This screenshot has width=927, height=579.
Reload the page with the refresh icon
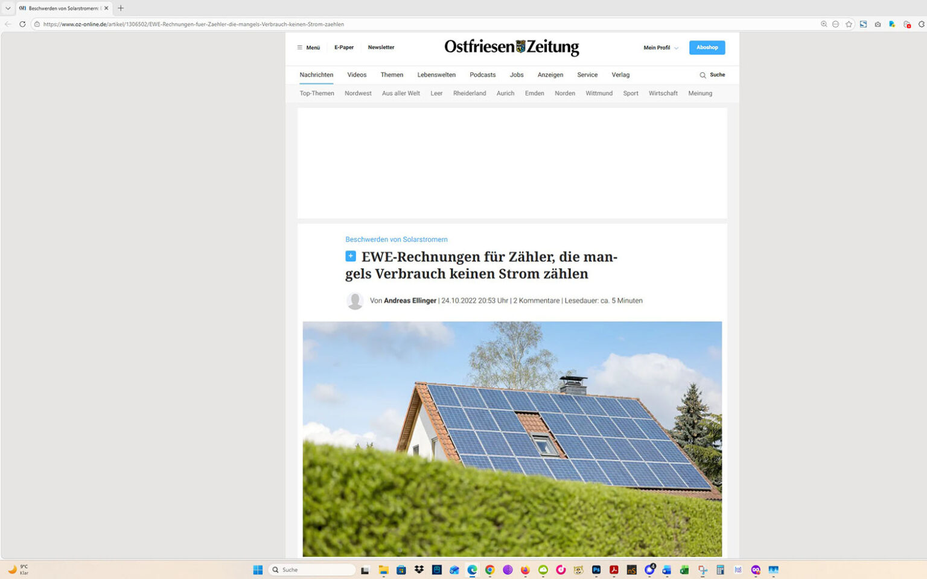(22, 24)
